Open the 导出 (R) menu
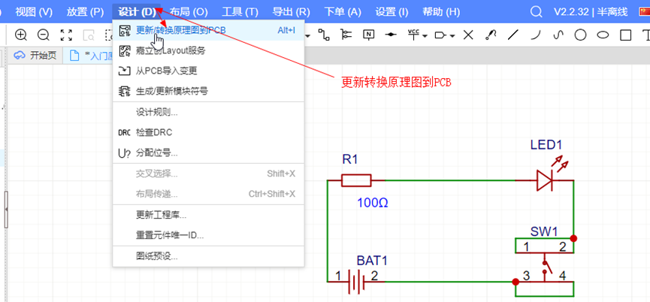The height and width of the screenshot is (302, 650). (292, 11)
